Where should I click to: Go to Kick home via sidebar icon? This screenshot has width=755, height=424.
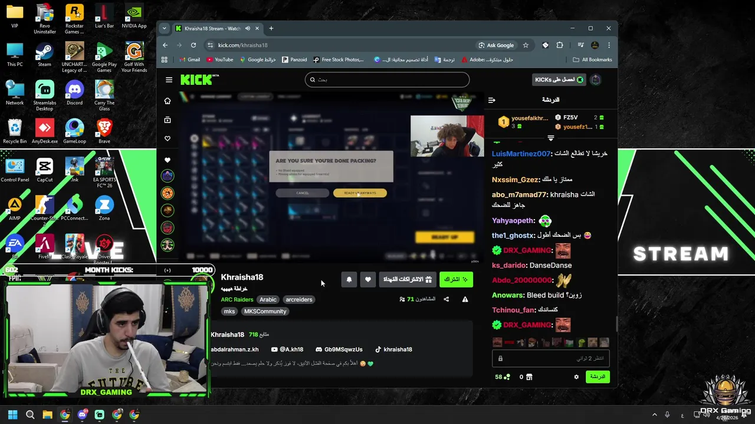168,101
